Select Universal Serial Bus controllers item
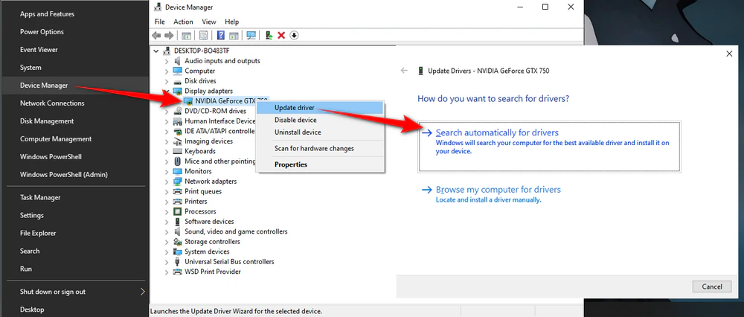Screen dimensions: 744x317 [229, 262]
